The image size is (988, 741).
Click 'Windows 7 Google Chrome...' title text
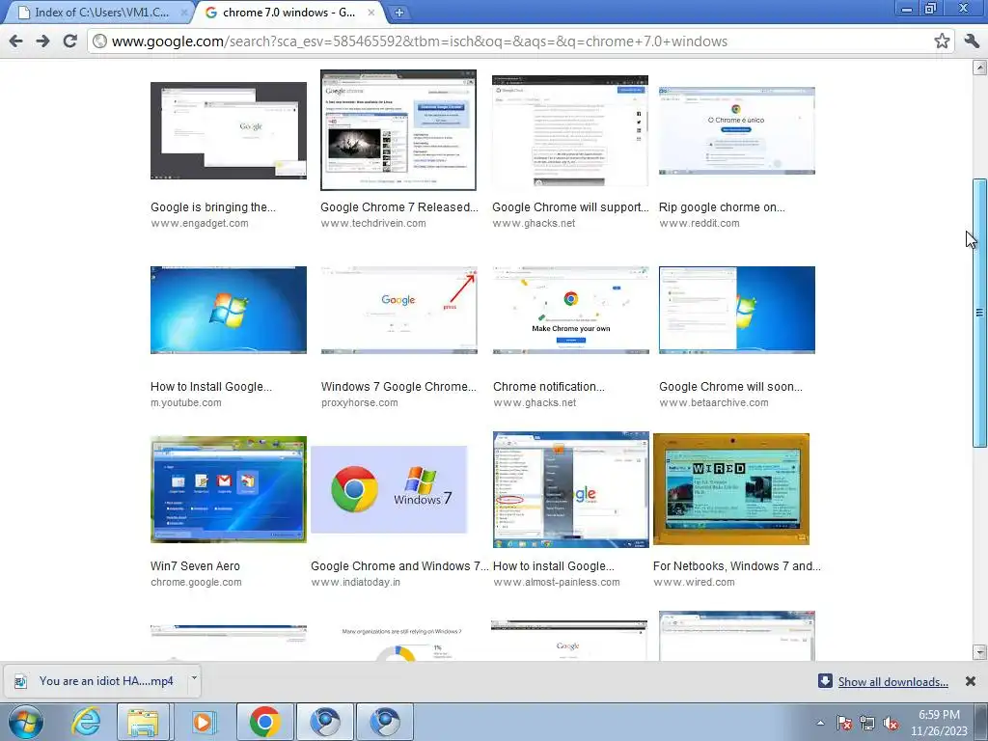tap(398, 387)
